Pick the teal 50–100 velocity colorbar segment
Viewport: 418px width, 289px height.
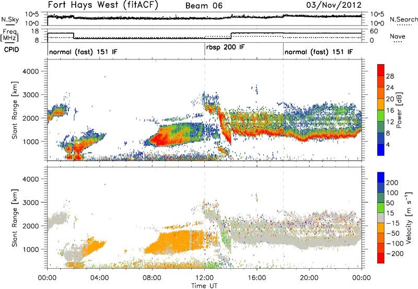(x=381, y=198)
